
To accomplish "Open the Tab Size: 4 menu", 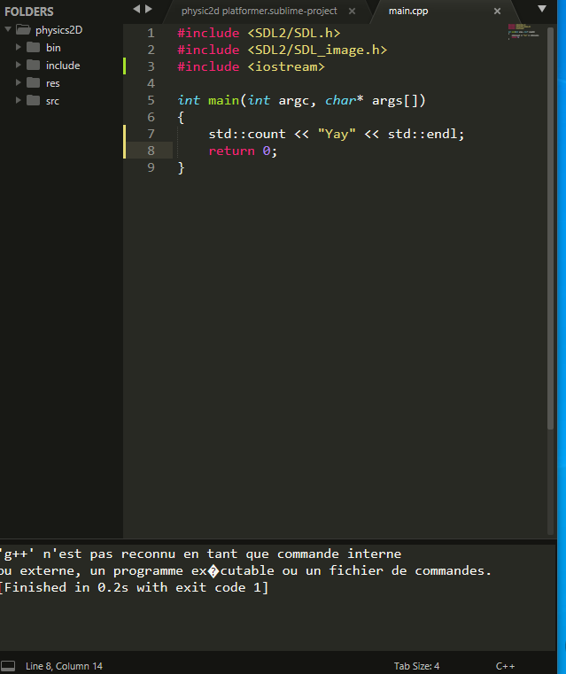I will (416, 666).
